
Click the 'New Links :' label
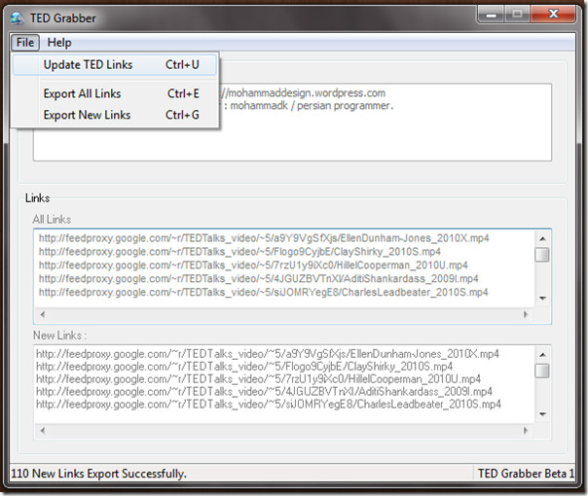60,336
